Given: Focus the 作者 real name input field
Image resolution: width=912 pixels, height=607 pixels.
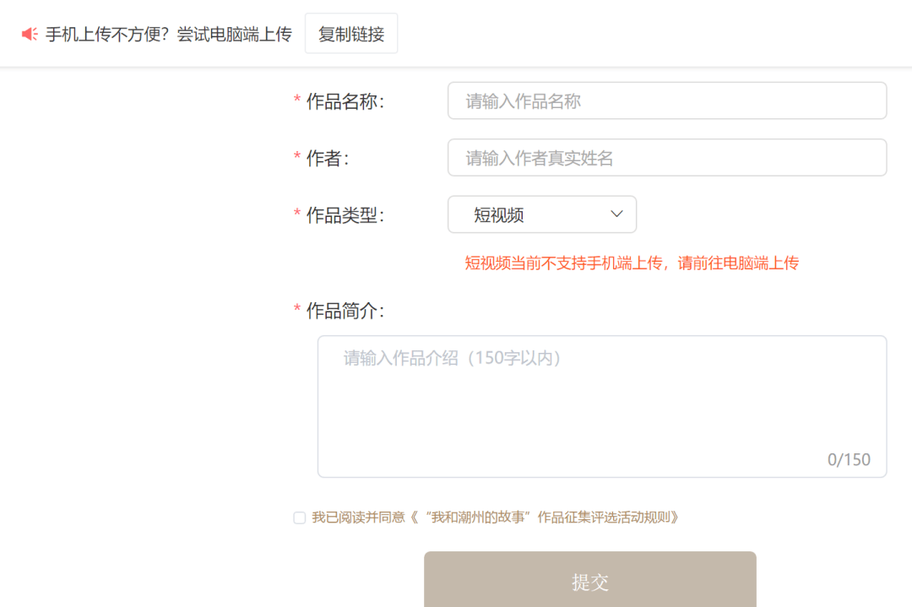Looking at the screenshot, I should (667, 158).
